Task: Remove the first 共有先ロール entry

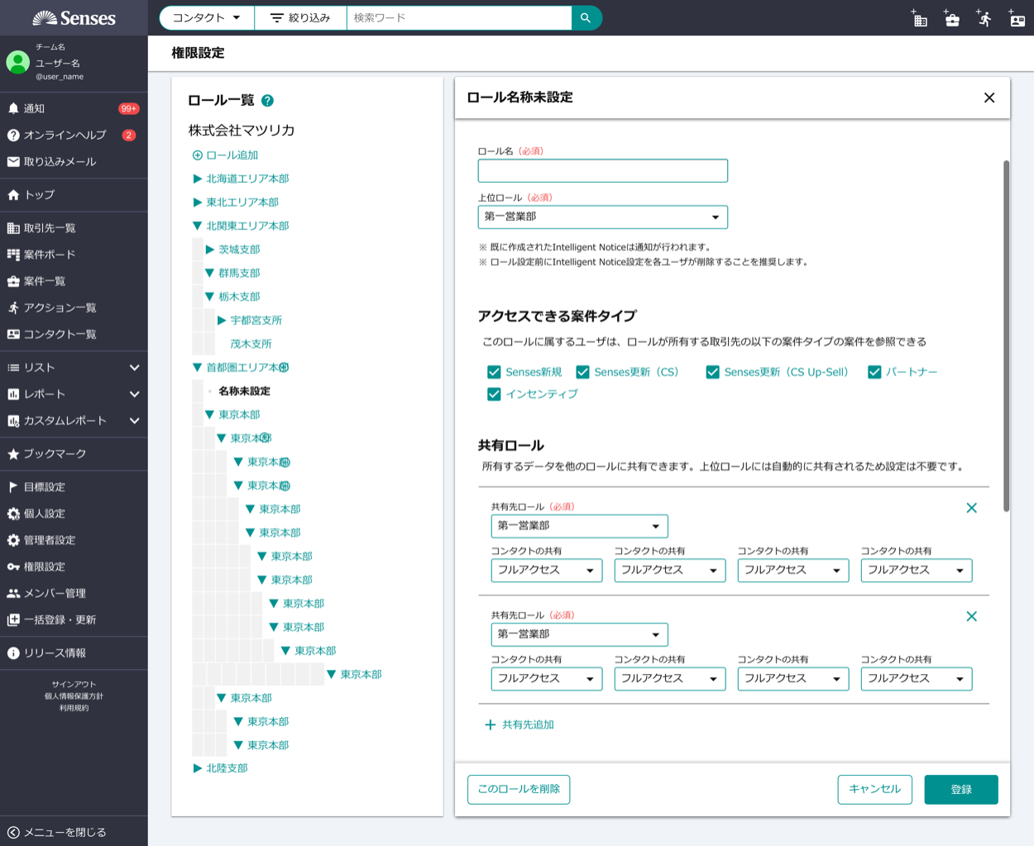Action: [971, 508]
